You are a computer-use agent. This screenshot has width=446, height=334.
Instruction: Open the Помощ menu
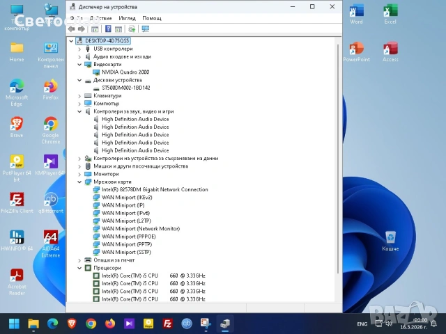[x=152, y=18]
